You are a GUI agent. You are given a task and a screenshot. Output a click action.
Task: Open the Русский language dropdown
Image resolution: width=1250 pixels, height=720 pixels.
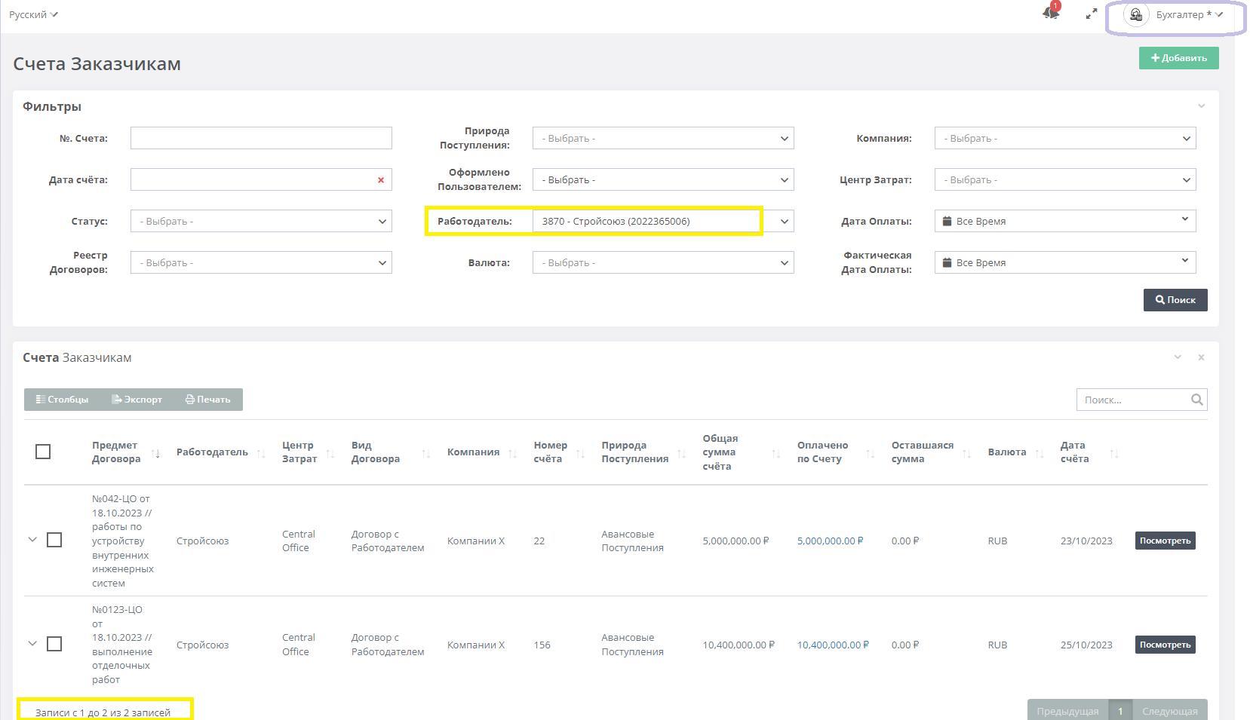click(x=33, y=14)
